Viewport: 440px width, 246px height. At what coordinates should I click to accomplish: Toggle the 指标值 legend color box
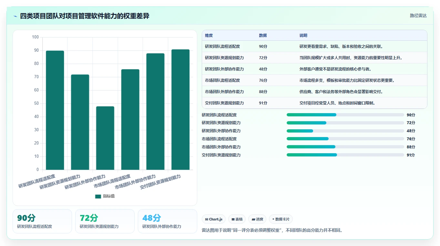[98, 196]
